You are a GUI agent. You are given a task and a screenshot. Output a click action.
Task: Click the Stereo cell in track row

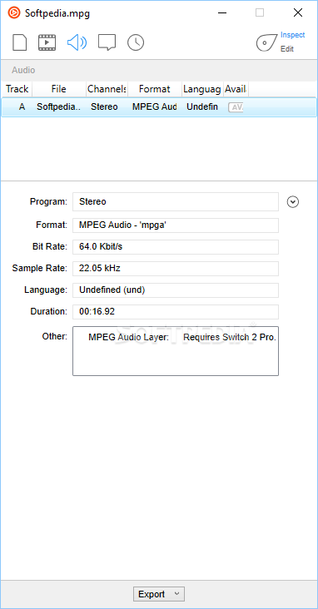click(104, 106)
